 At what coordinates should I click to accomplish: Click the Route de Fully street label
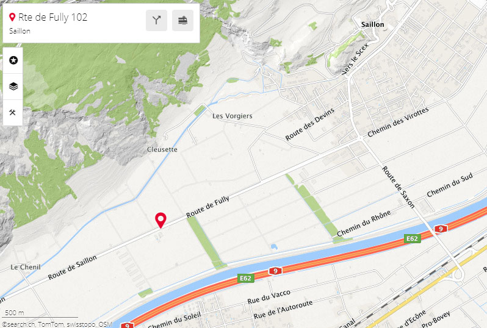click(x=207, y=206)
